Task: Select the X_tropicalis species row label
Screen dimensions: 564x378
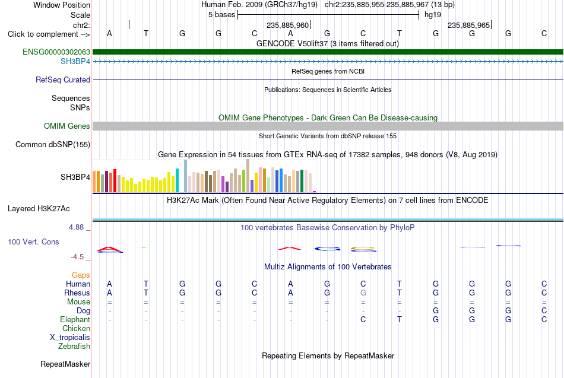Action: (x=70, y=338)
